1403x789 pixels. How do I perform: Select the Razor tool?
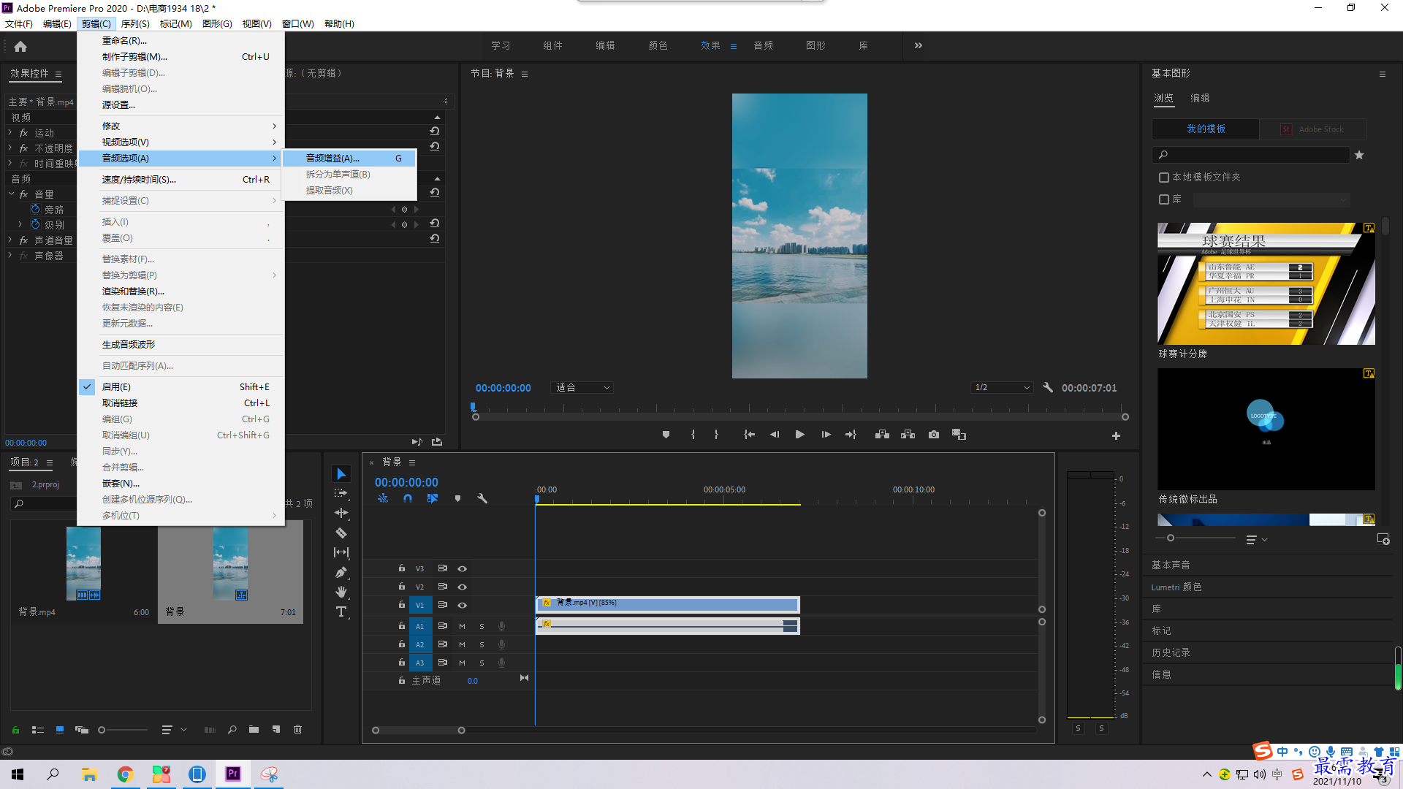click(341, 533)
